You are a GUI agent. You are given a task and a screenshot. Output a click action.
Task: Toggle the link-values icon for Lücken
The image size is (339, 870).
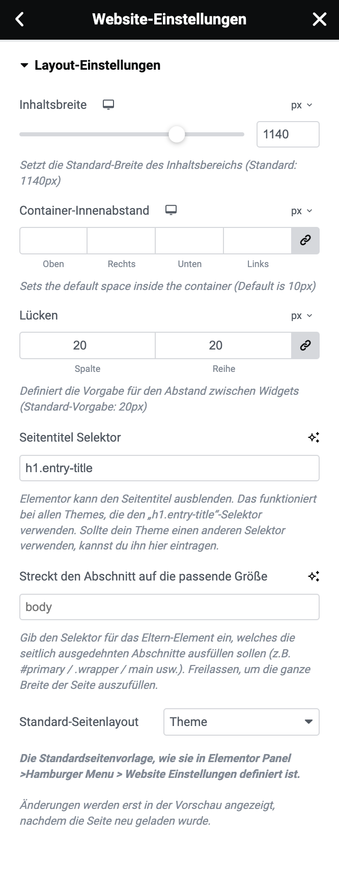pyautogui.click(x=305, y=345)
